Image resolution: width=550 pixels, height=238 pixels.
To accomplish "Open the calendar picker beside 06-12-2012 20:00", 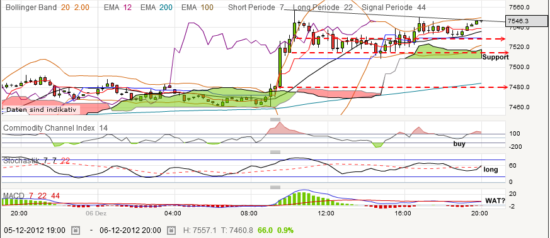I will click(171, 230).
